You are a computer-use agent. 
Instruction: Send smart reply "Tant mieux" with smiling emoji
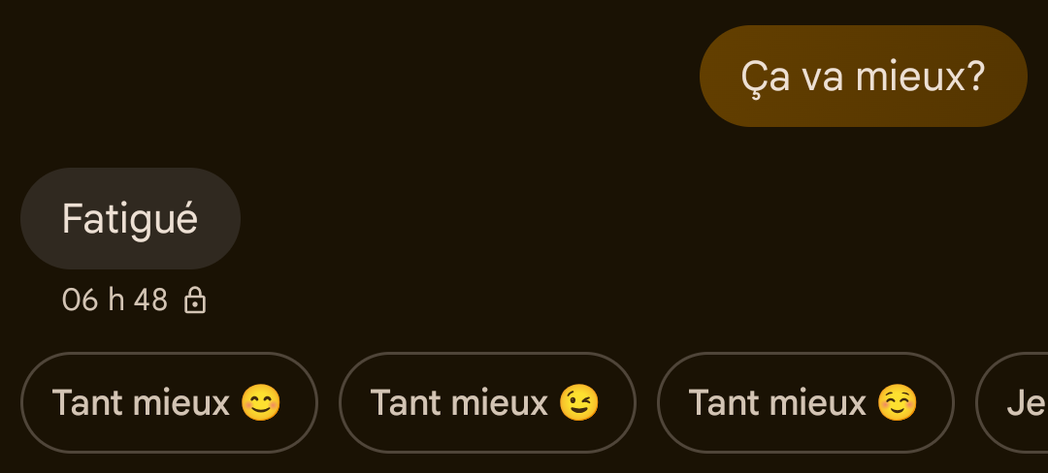(x=169, y=402)
